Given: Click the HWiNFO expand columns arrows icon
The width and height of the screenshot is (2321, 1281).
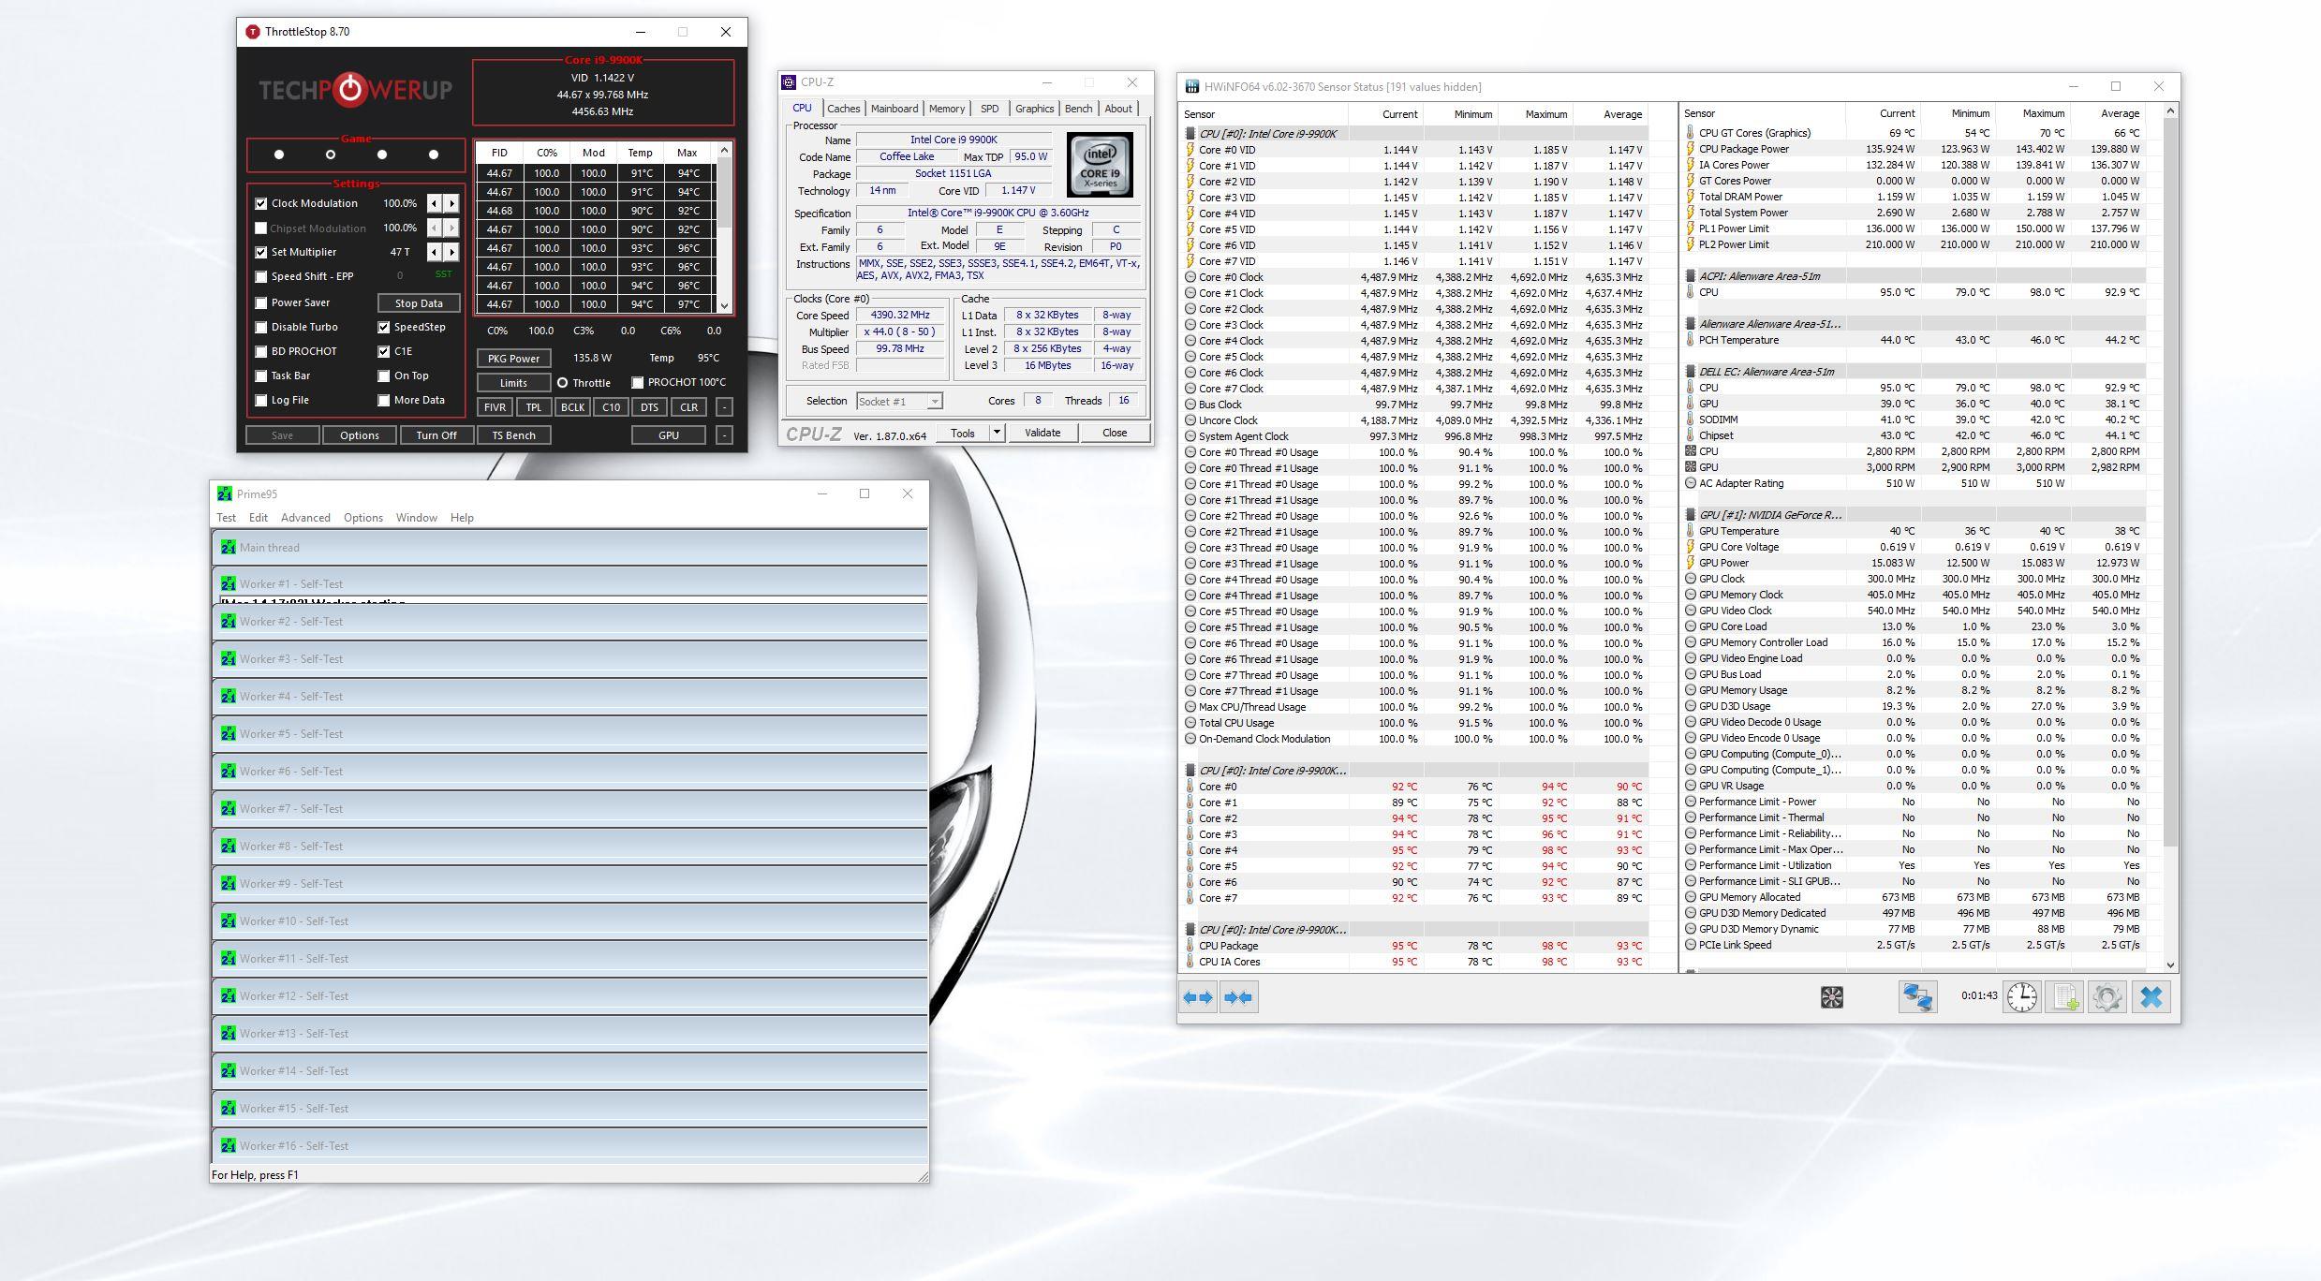Looking at the screenshot, I should pos(1198,997).
